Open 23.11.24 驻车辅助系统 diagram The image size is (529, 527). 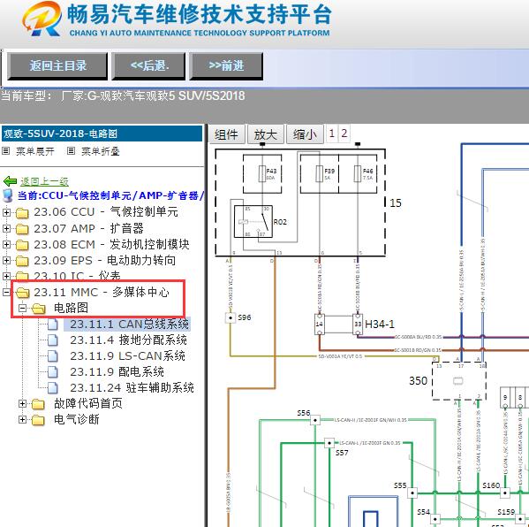click(132, 388)
